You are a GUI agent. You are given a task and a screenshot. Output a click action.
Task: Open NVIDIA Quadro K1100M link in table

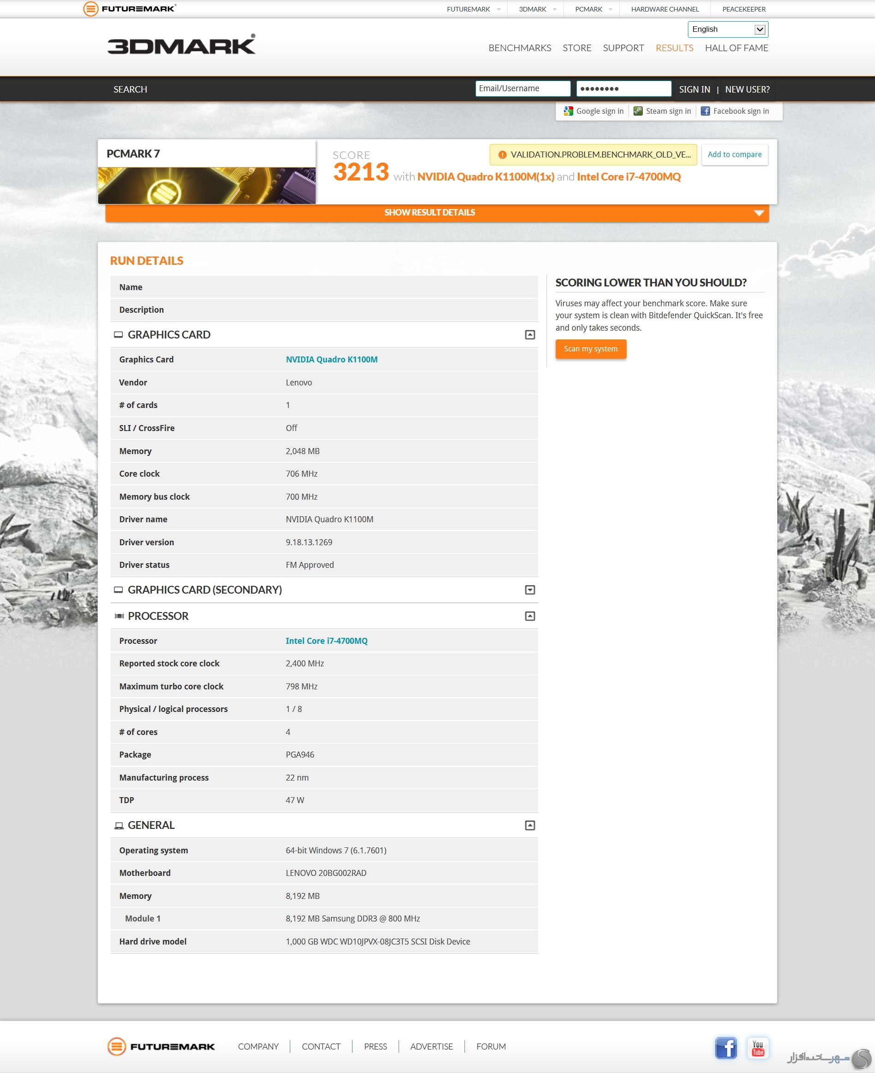click(332, 359)
